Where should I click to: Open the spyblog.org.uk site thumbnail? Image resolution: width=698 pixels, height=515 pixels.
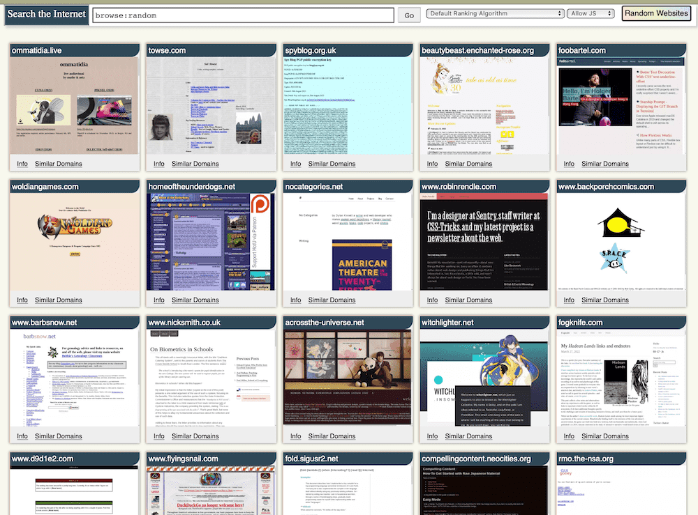coord(348,106)
